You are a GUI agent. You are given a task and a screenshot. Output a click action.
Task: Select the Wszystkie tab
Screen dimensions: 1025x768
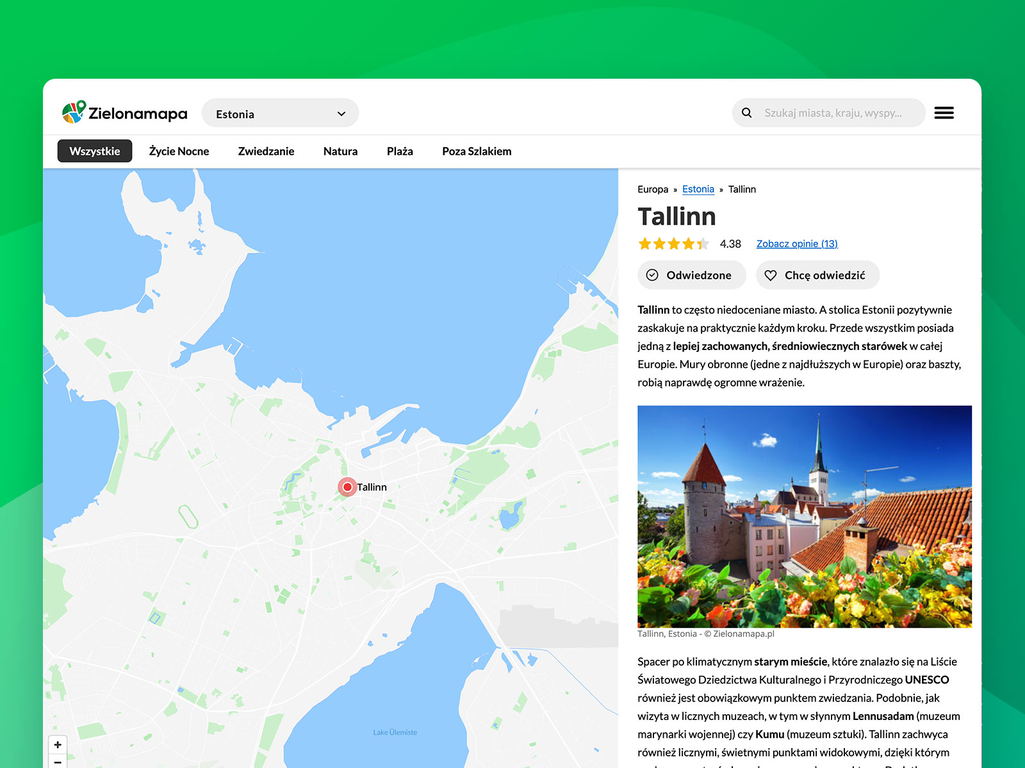95,151
